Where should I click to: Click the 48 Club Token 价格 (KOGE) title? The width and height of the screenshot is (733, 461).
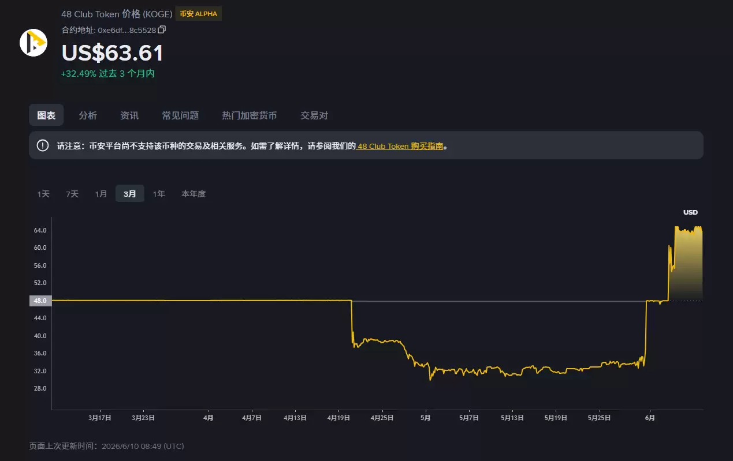point(117,14)
